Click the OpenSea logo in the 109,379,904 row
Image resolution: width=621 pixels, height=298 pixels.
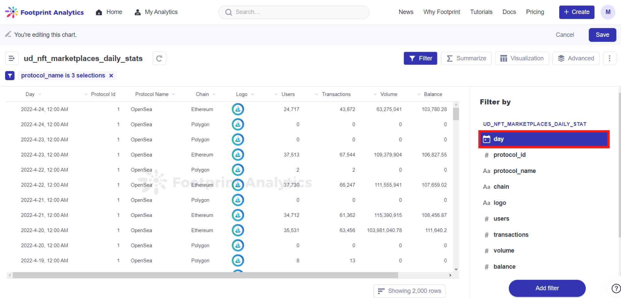[x=238, y=154]
